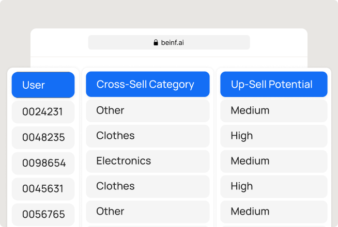Screen dimensions: 338x227
Task: Select user ID 0048235
Action: 43,138
